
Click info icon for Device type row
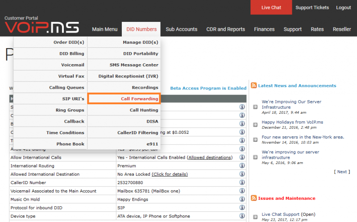coord(242,216)
